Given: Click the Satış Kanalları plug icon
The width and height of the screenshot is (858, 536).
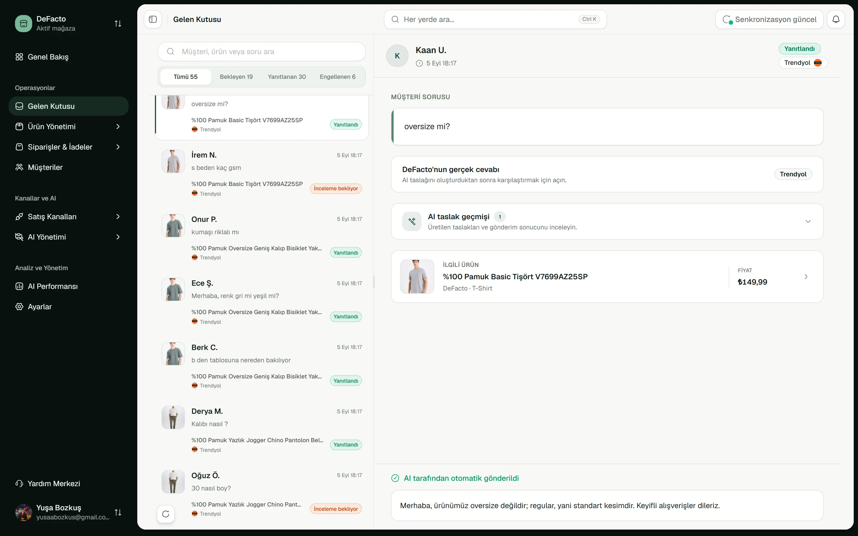Looking at the screenshot, I should 19,217.
